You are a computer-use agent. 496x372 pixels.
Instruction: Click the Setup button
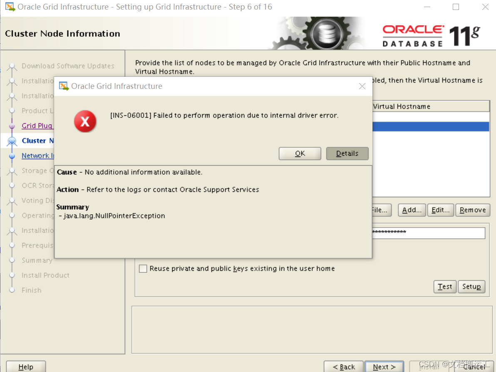coord(471,286)
